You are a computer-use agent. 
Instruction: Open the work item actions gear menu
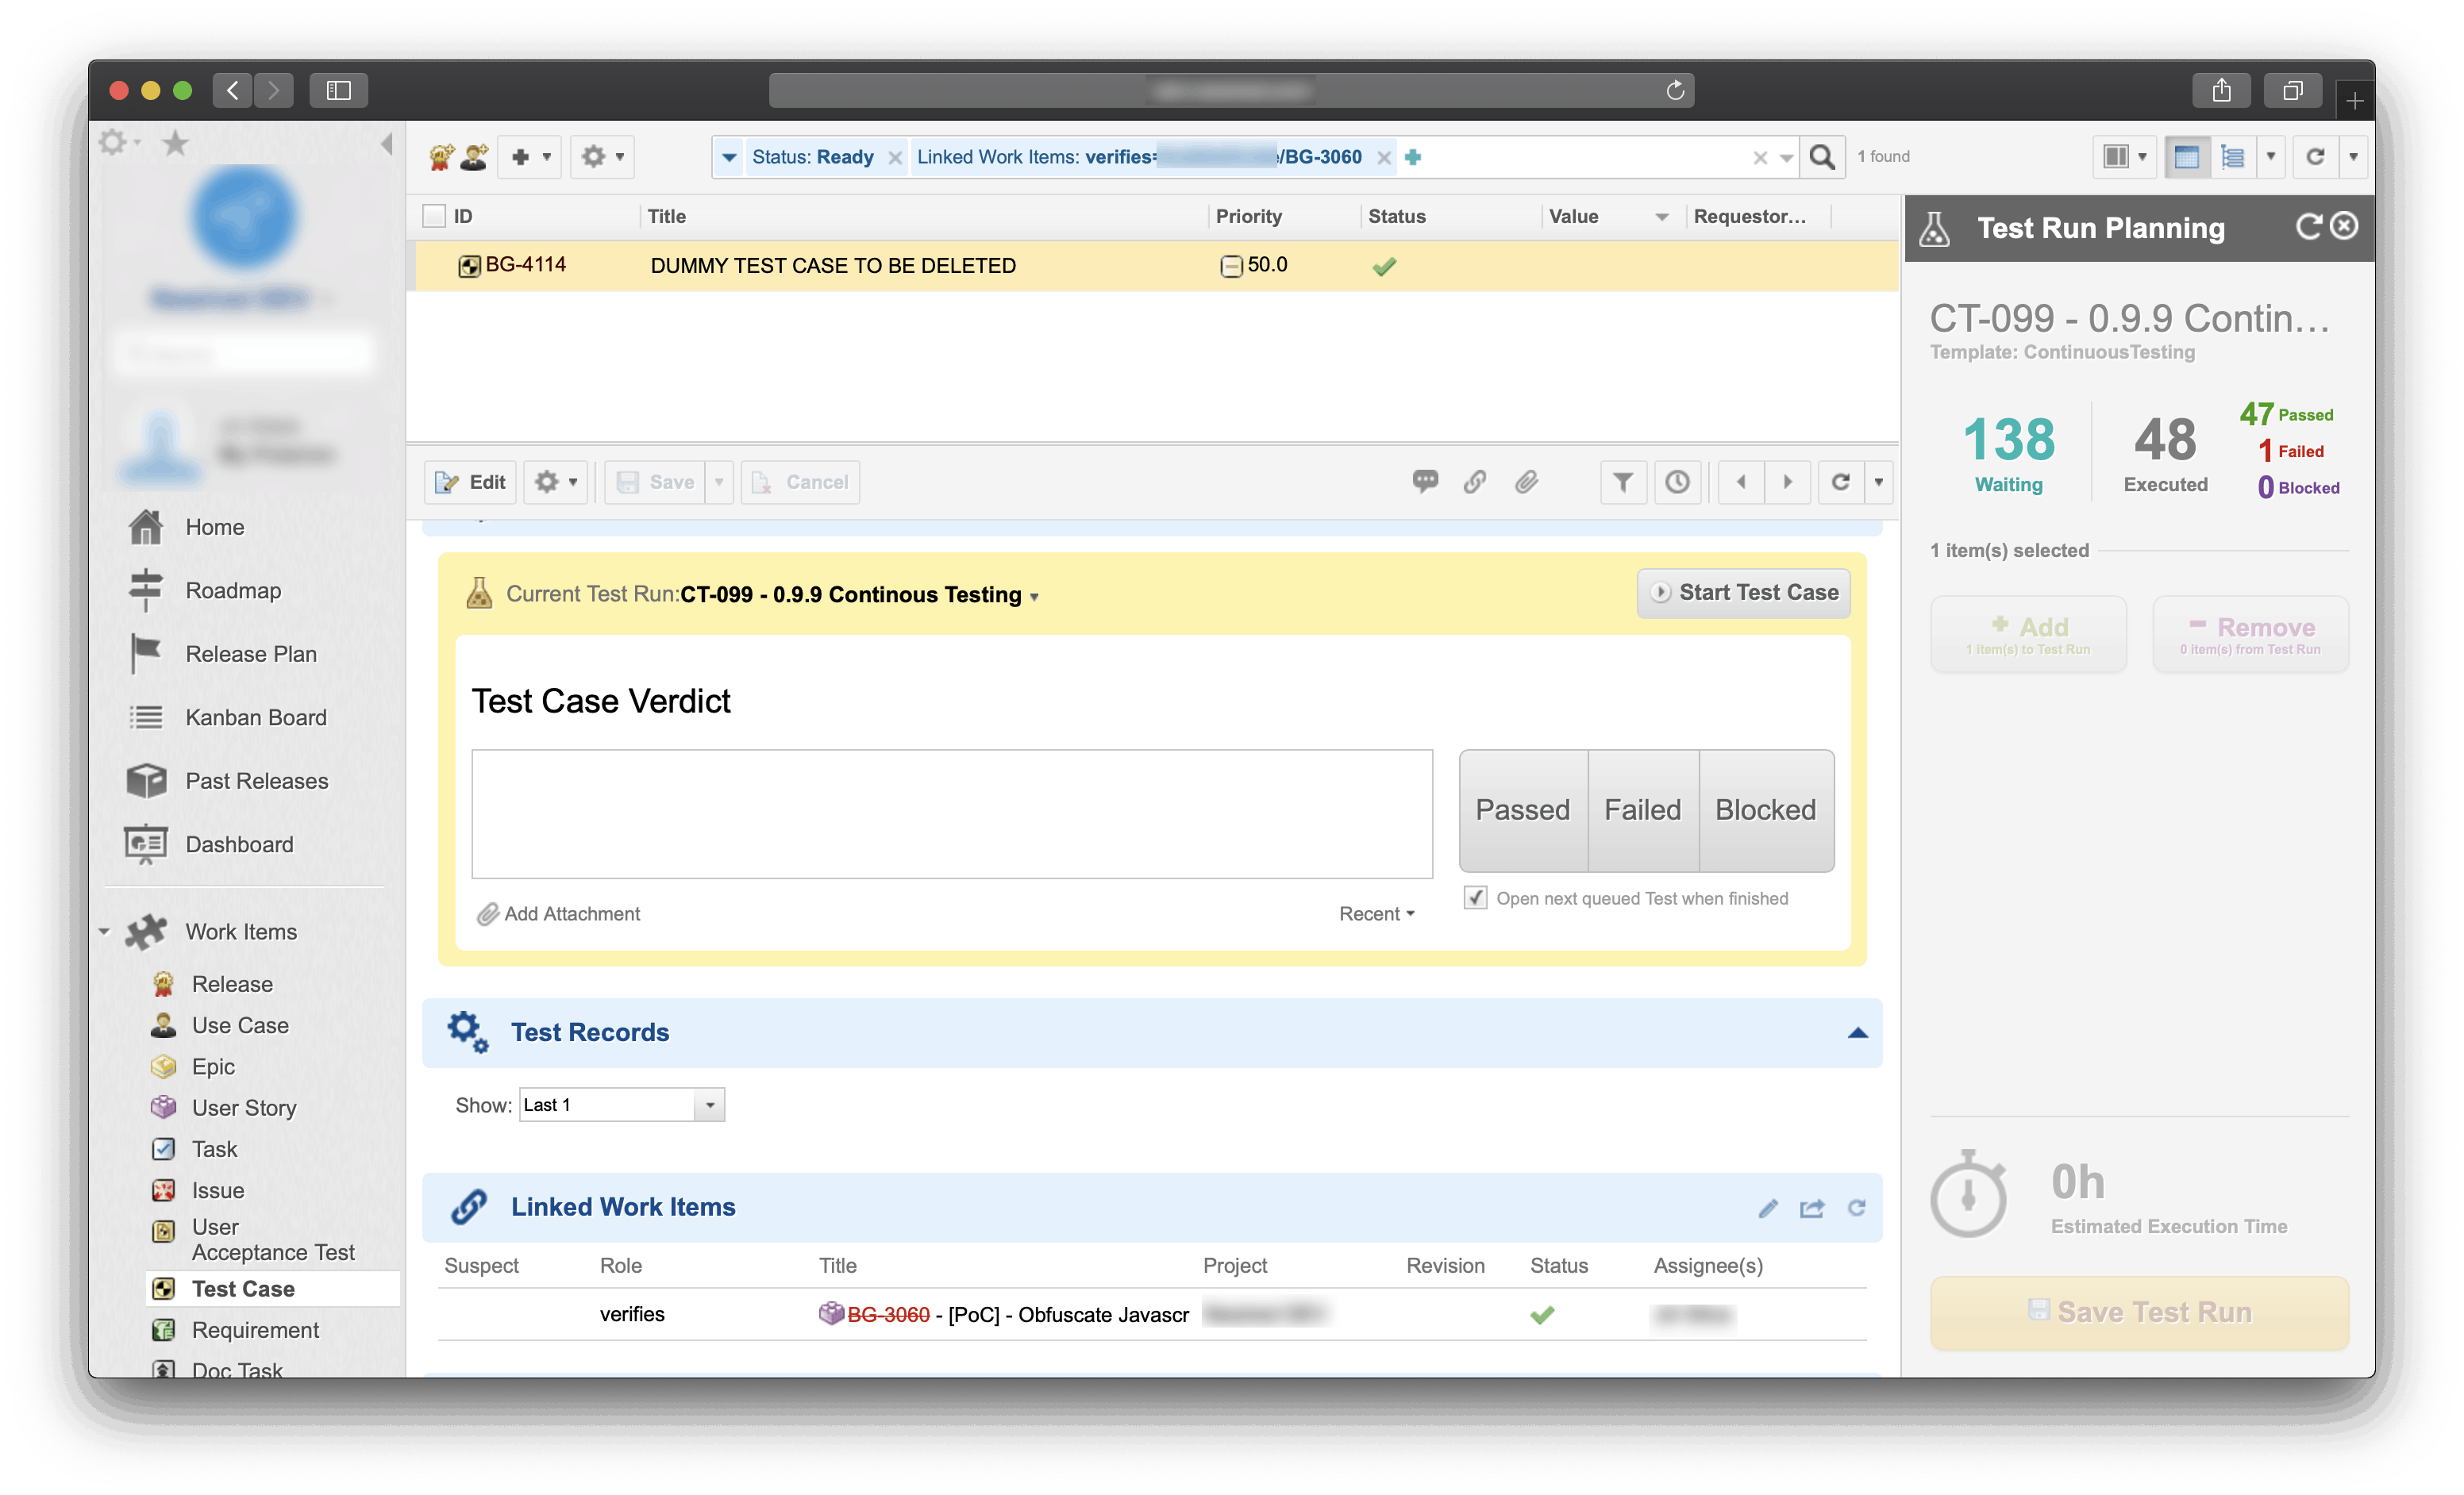[x=555, y=482]
